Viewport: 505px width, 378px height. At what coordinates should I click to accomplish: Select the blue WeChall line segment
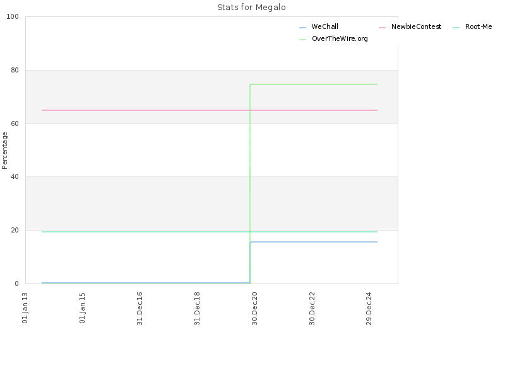(x=314, y=242)
